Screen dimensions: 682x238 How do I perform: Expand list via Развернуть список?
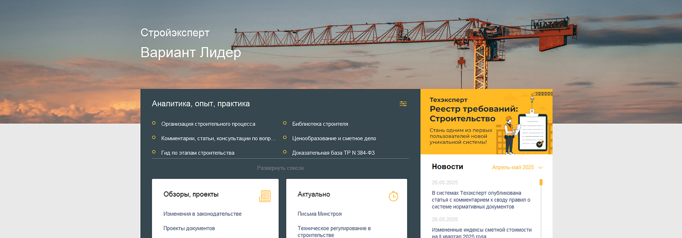point(280,168)
